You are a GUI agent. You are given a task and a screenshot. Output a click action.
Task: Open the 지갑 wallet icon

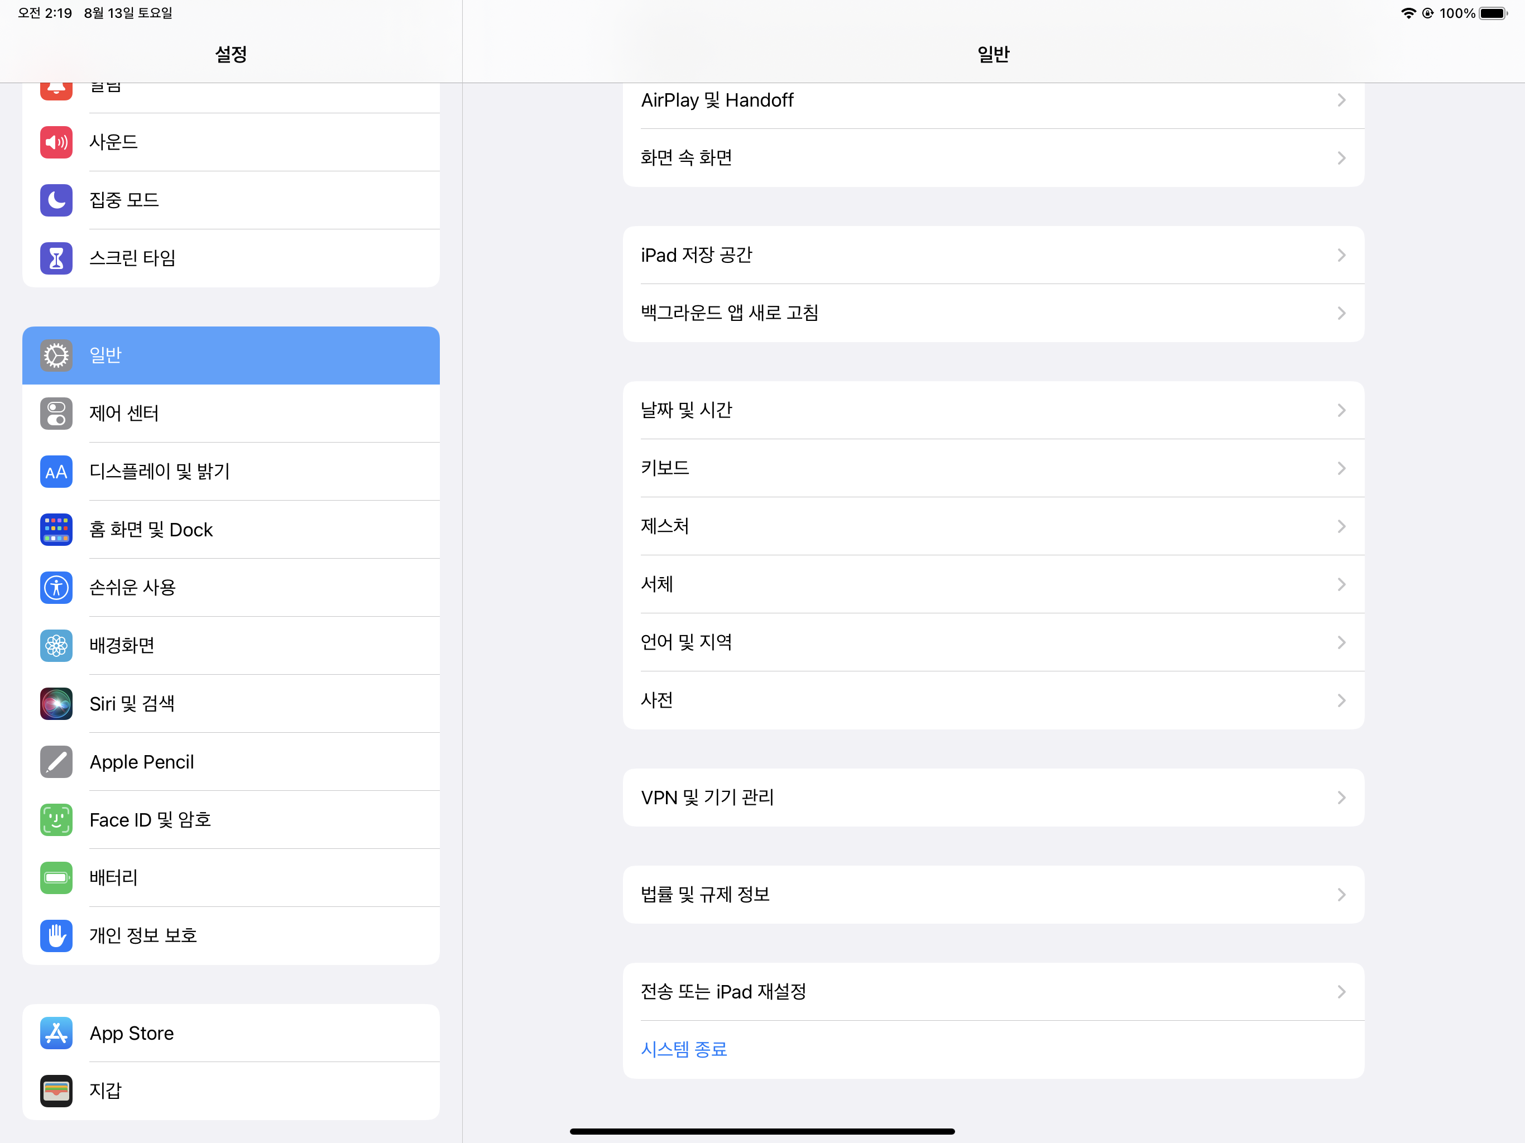[x=56, y=1091]
